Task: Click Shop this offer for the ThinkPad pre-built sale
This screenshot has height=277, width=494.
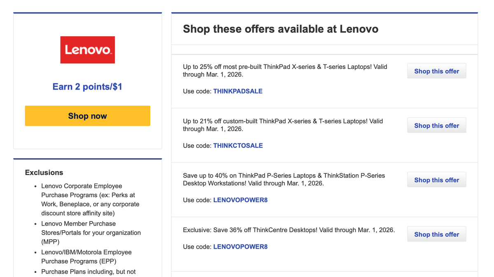Action: pos(436,71)
